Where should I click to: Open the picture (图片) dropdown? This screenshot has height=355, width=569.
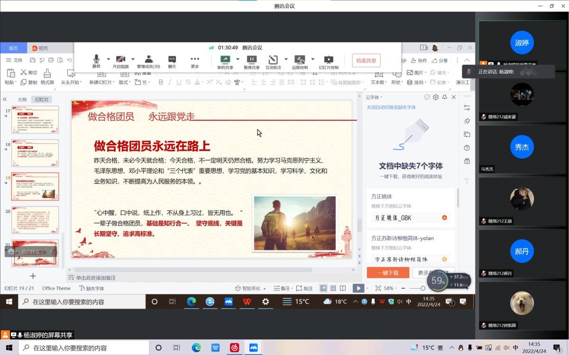click(x=417, y=73)
